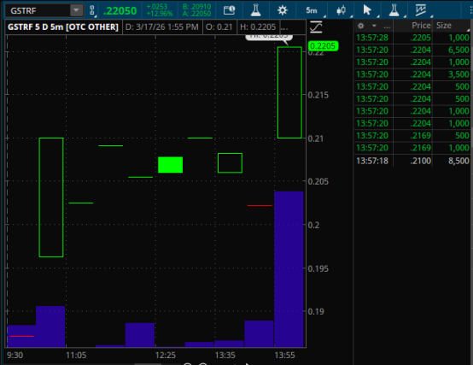The width and height of the screenshot is (473, 365).
Task: Sort by the Size column header
Action: click(443, 26)
